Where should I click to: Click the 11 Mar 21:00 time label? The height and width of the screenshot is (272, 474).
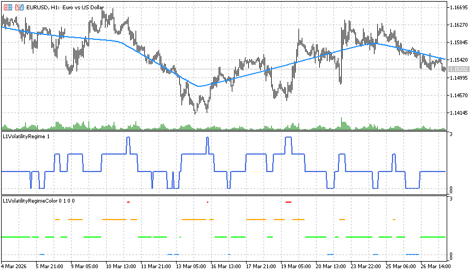coord(156,266)
